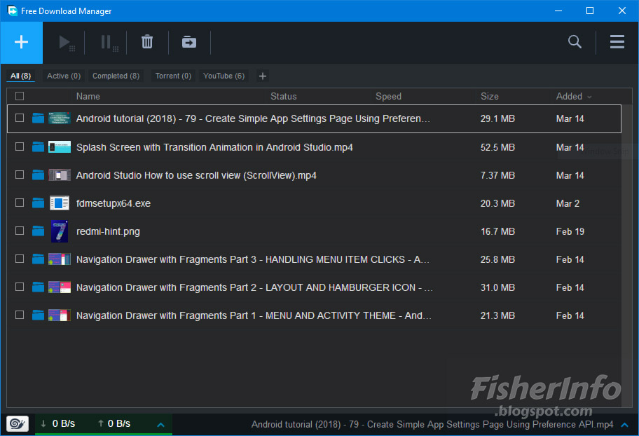Click thumbnail of Navigation Drawer Part 3
This screenshot has width=639, height=436.
pos(60,259)
